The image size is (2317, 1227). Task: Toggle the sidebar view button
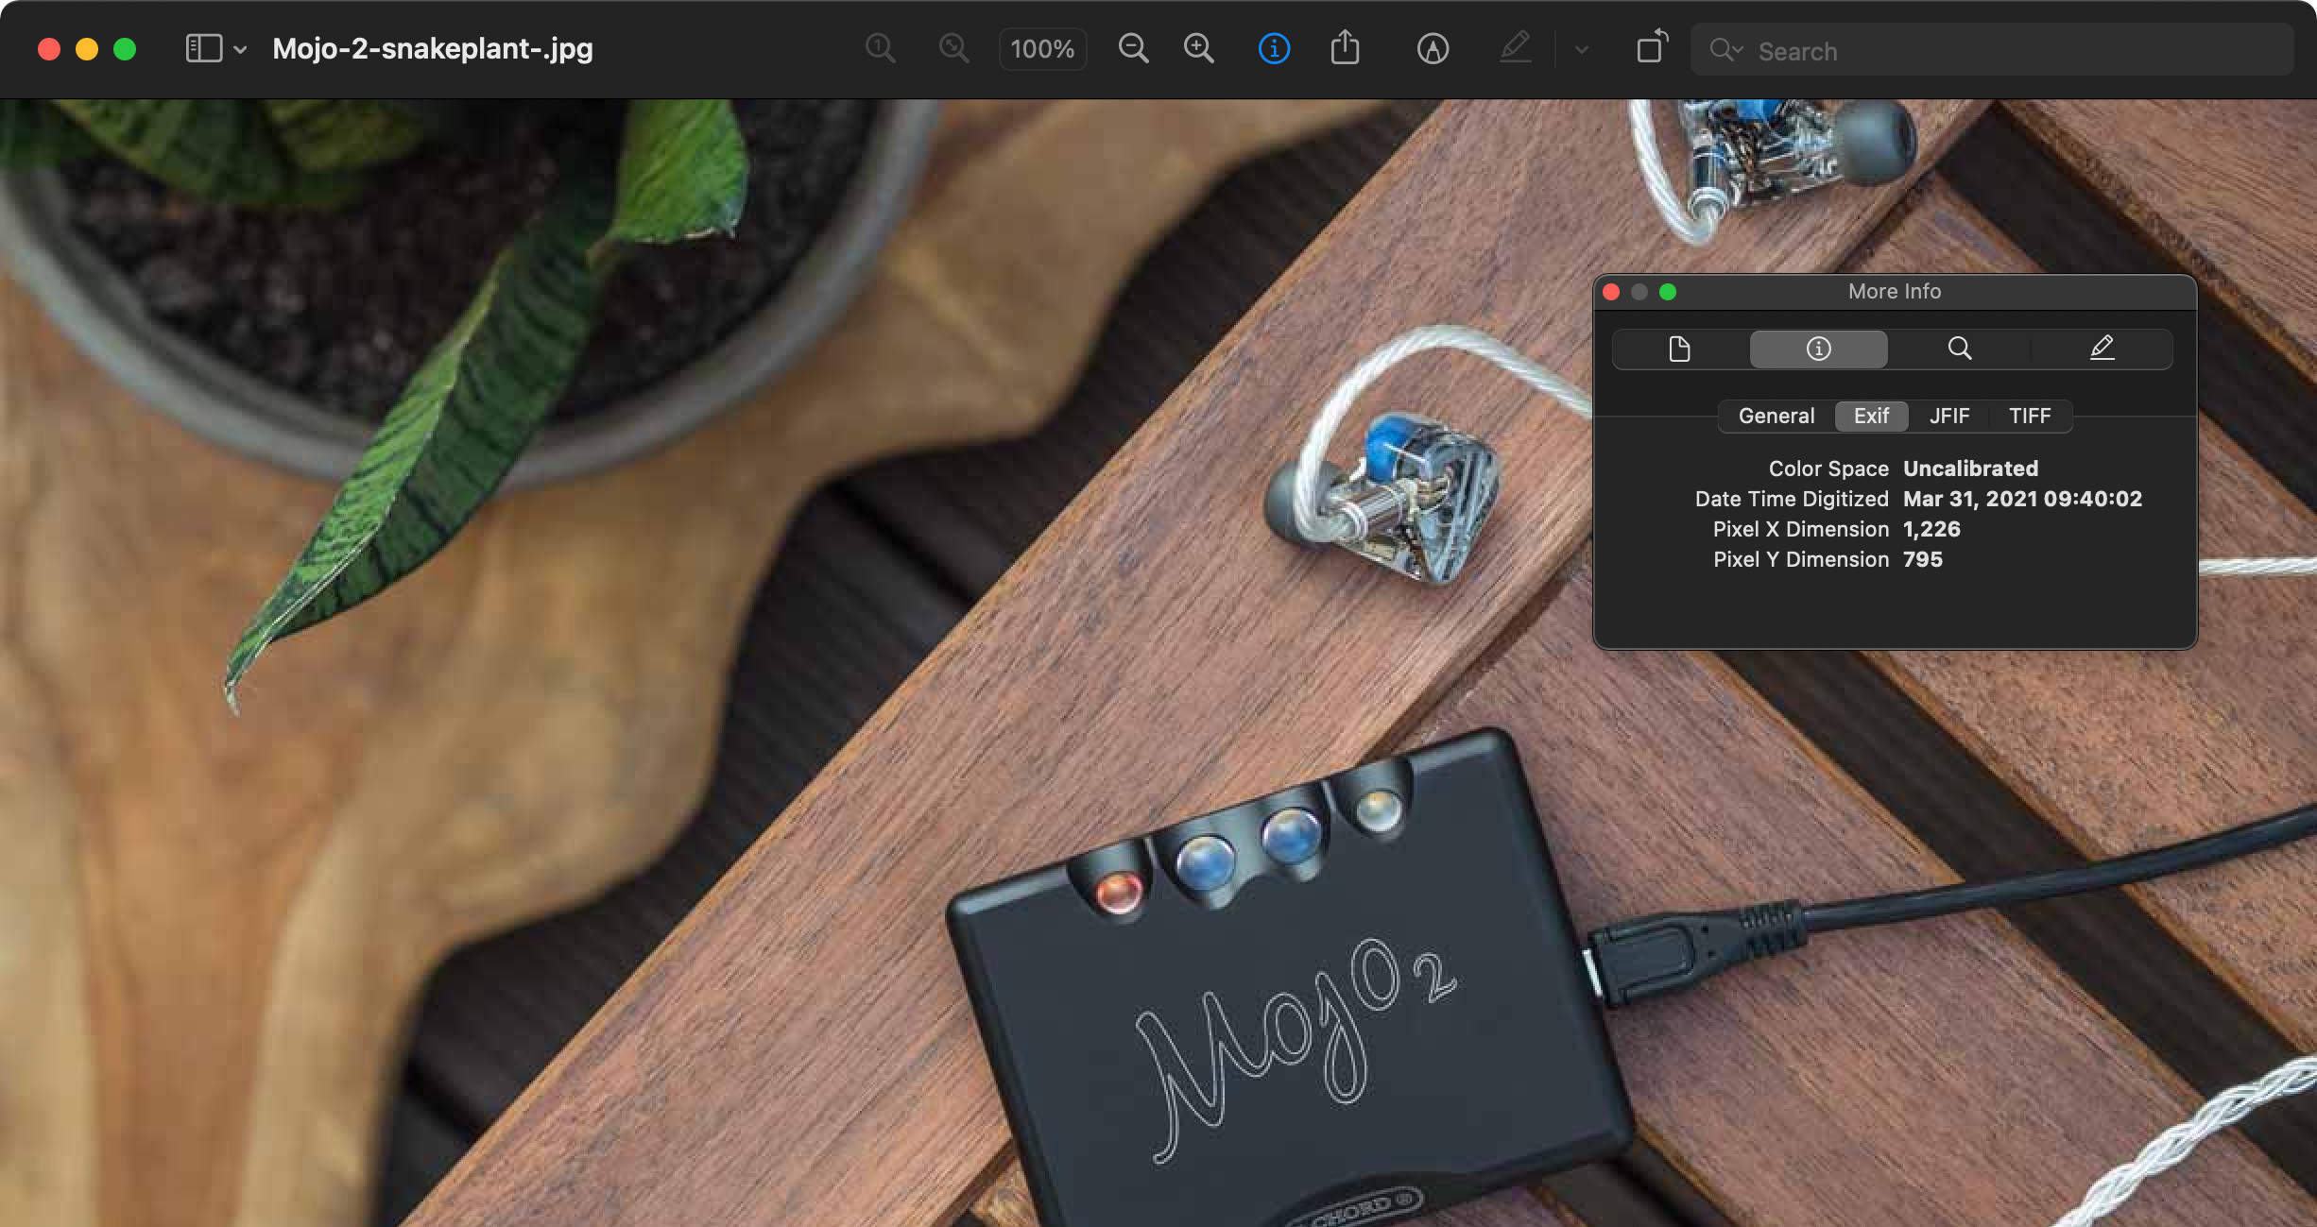tap(203, 48)
